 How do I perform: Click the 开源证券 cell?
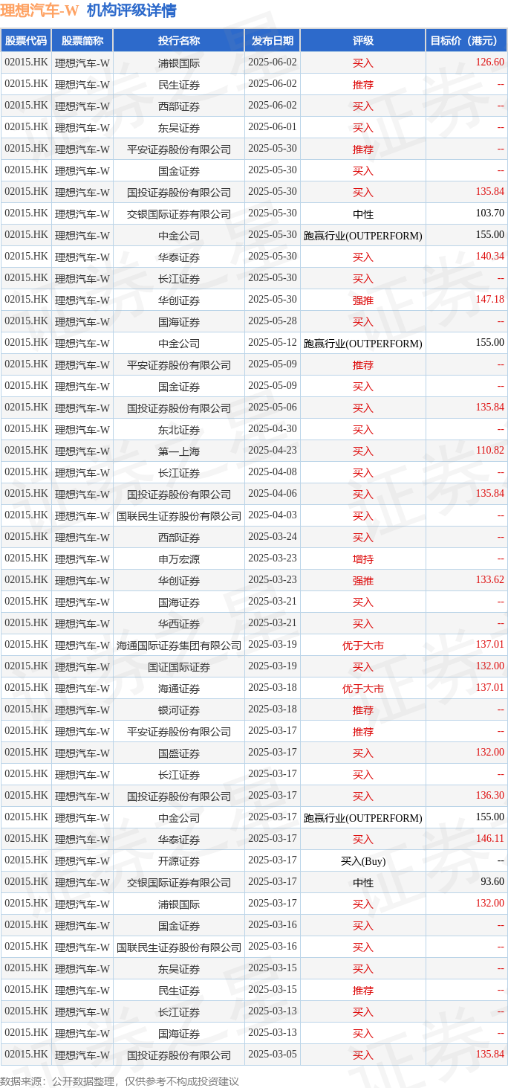(x=179, y=860)
